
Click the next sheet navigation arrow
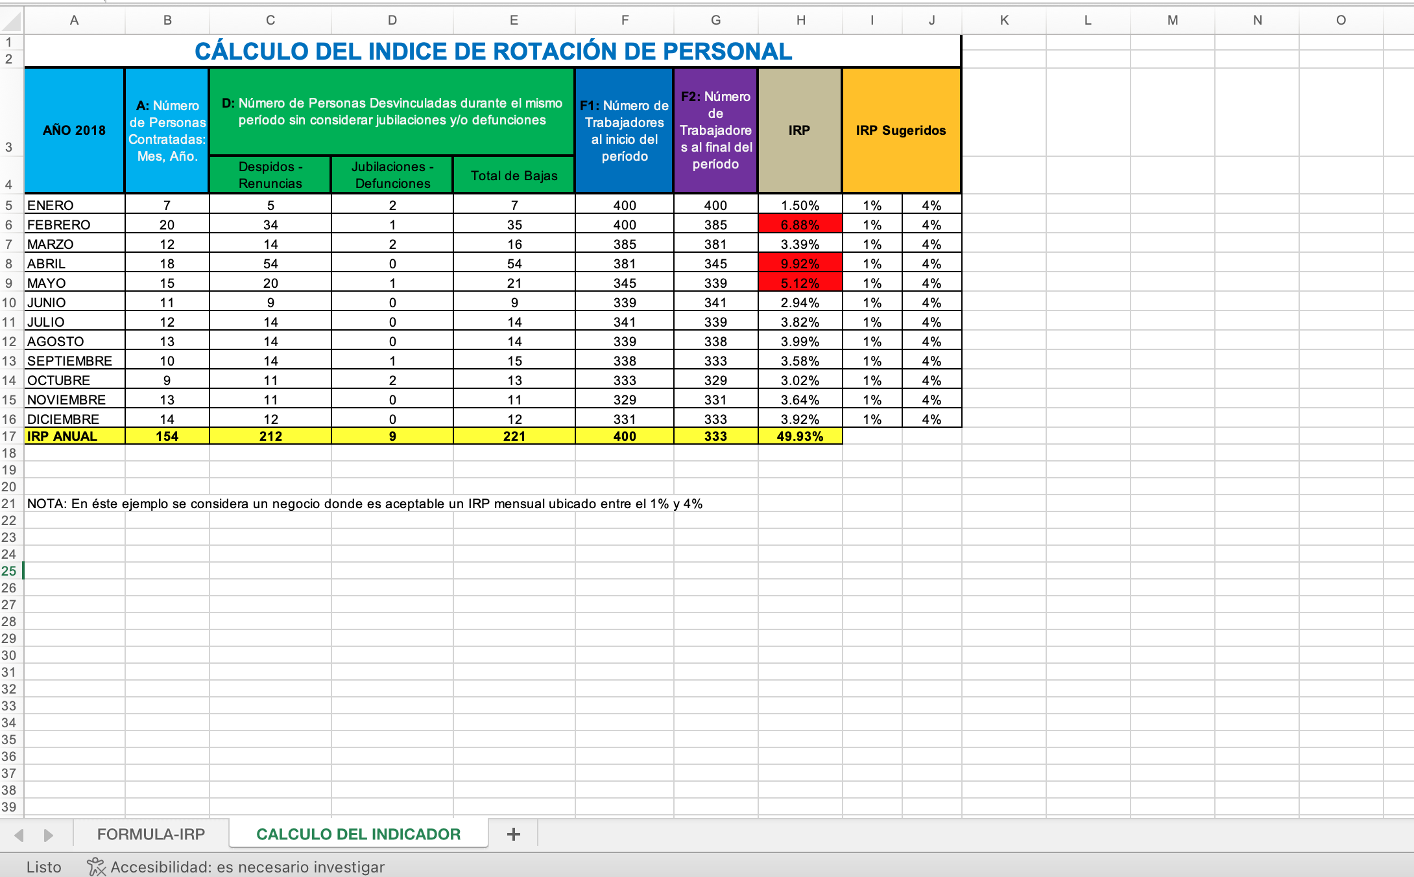click(48, 835)
